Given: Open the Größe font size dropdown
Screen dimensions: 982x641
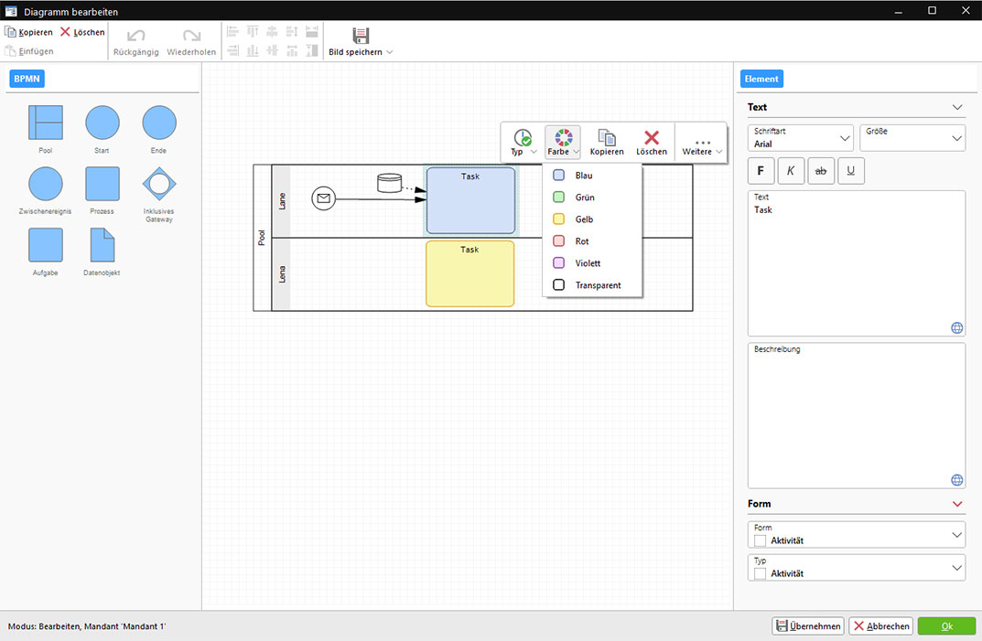Looking at the screenshot, I should click(912, 138).
